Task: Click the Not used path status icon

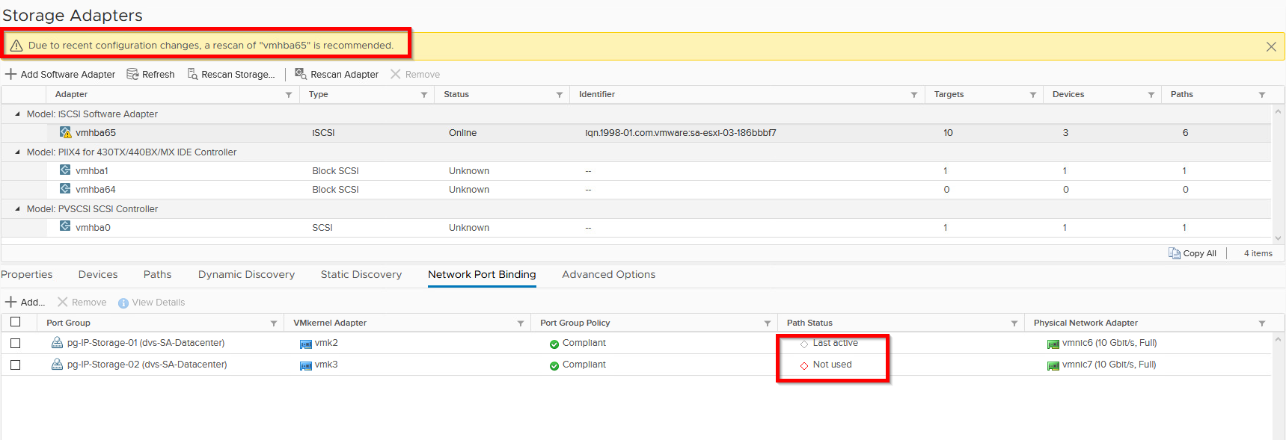Action: click(x=804, y=366)
